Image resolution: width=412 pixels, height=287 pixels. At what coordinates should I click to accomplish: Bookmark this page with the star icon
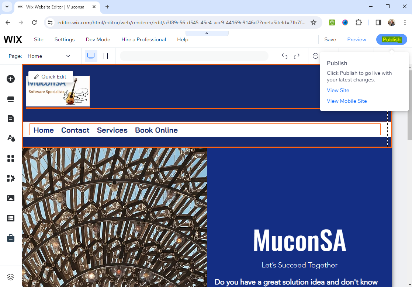314,22
